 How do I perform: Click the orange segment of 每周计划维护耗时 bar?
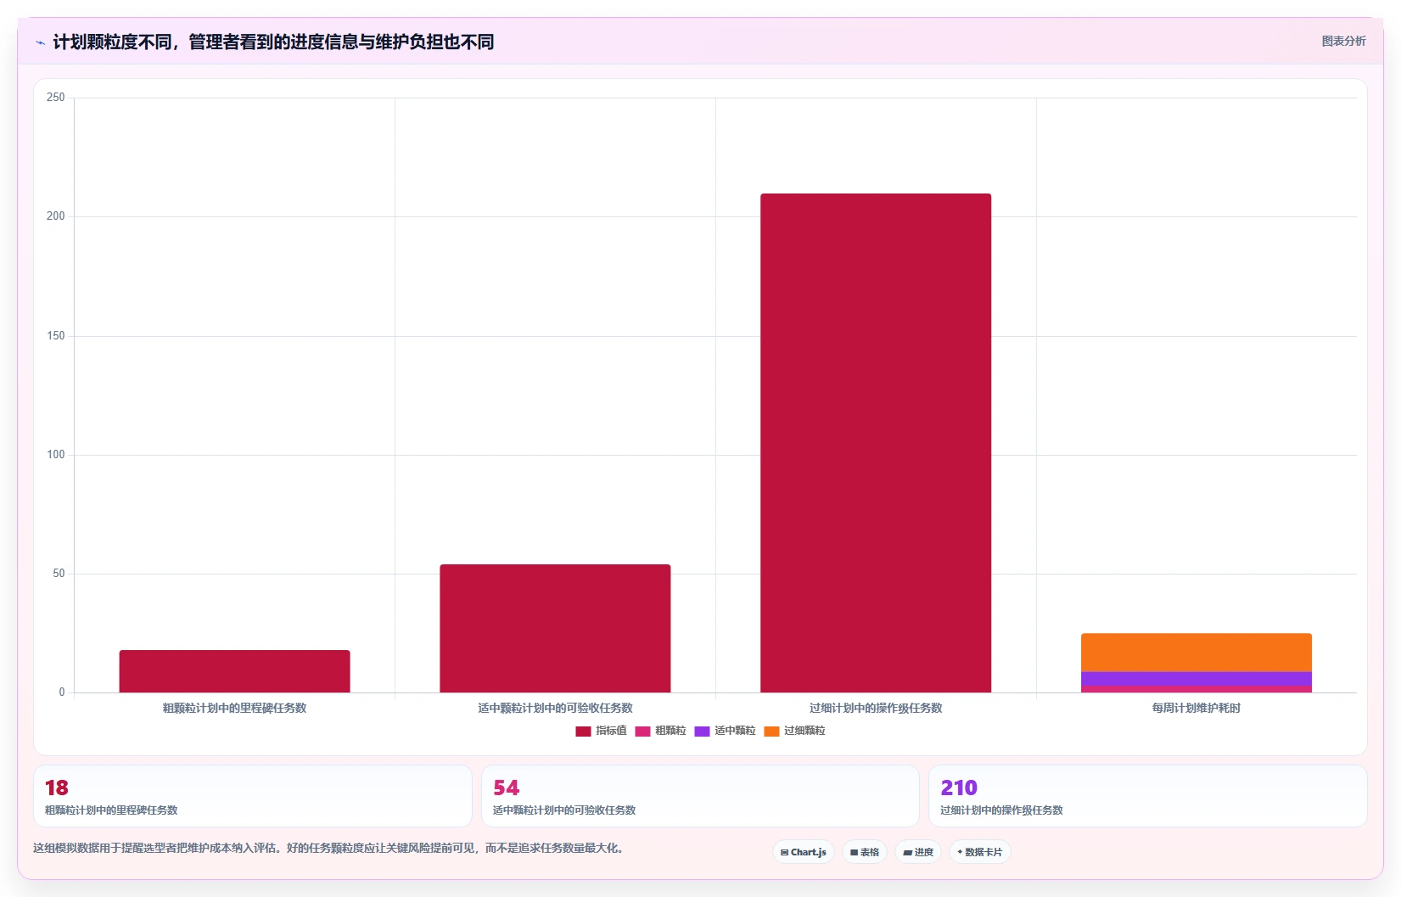[1196, 653]
